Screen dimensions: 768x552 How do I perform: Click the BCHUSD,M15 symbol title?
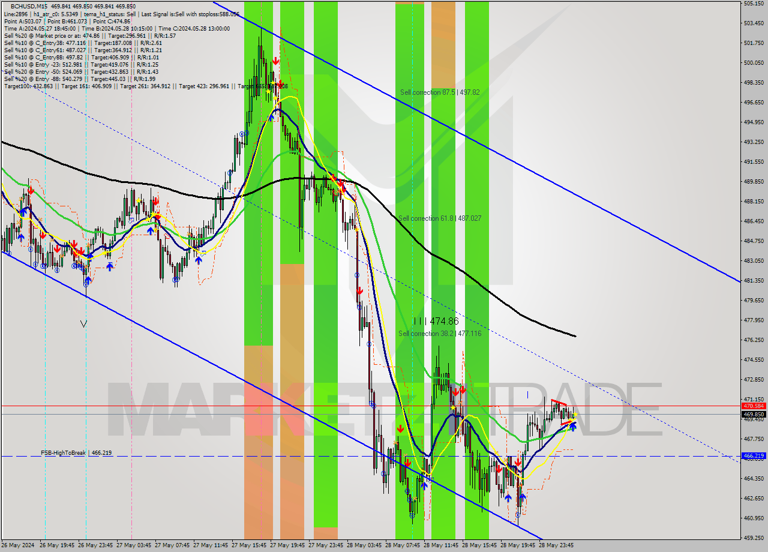pyautogui.click(x=29, y=6)
